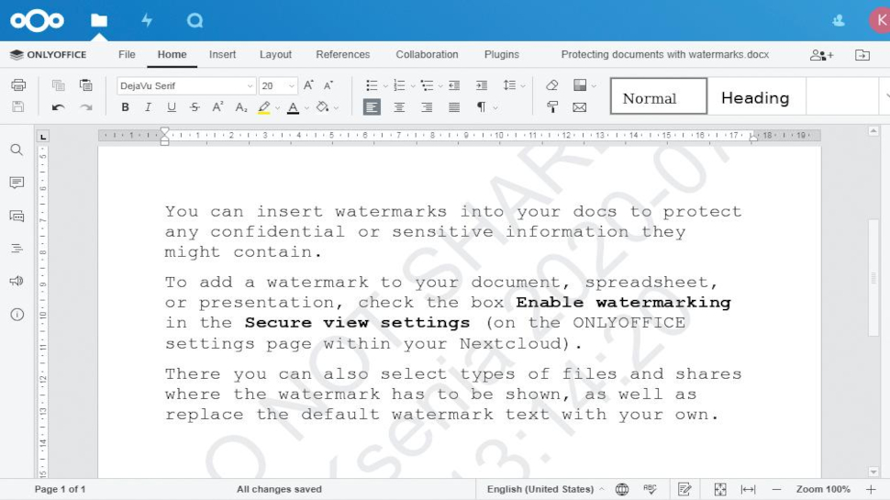Image resolution: width=890 pixels, height=500 pixels.
Task: Justify the paragraph text
Action: [454, 107]
